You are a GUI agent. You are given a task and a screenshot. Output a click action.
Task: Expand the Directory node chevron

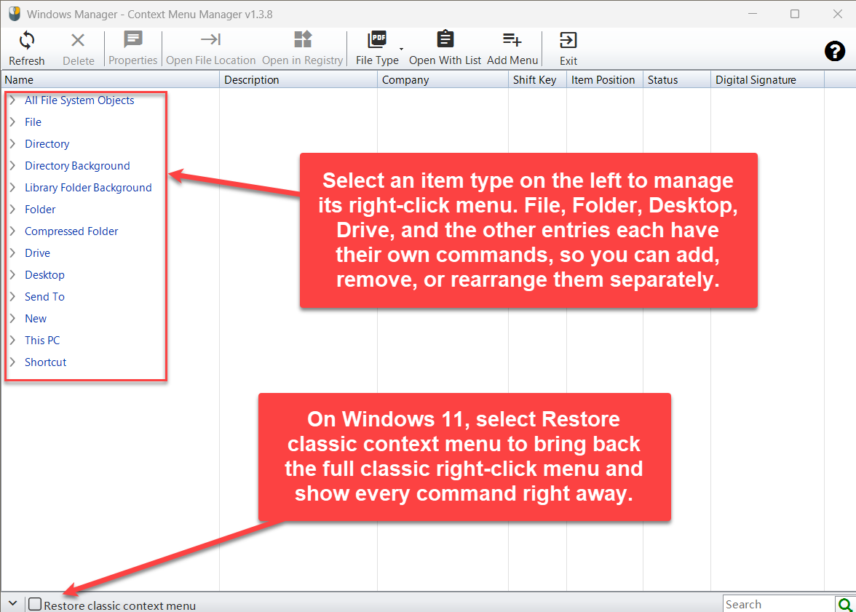[x=12, y=143]
